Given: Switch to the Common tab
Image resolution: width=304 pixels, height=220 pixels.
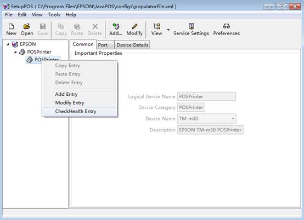Looking at the screenshot, I should (83, 44).
